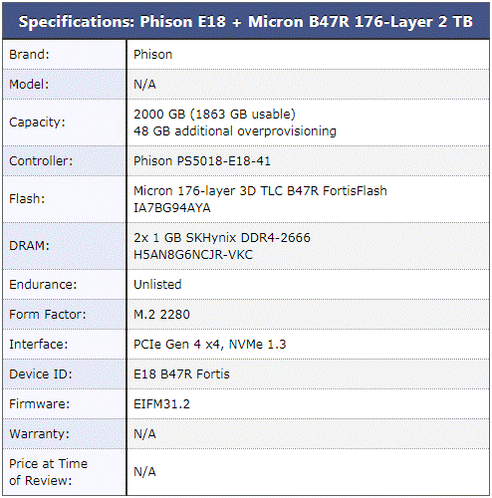Select the H5AN8G6NCJR-VKC part number

click(193, 255)
